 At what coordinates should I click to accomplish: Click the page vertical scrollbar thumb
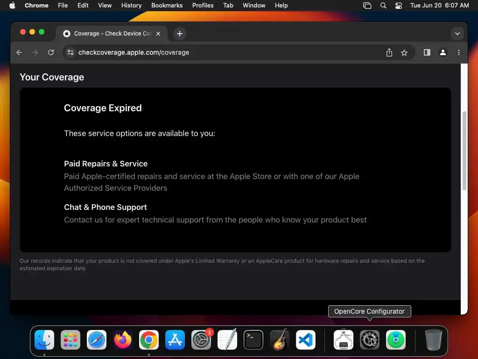tap(464, 151)
